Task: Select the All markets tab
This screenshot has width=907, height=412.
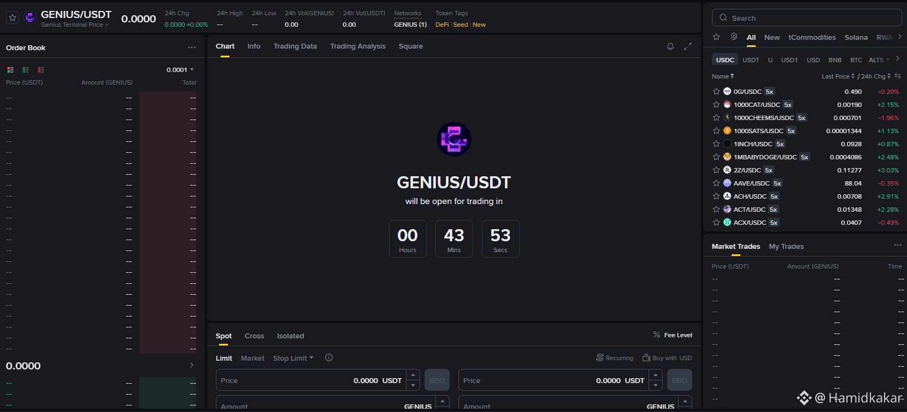Action: [x=751, y=38]
